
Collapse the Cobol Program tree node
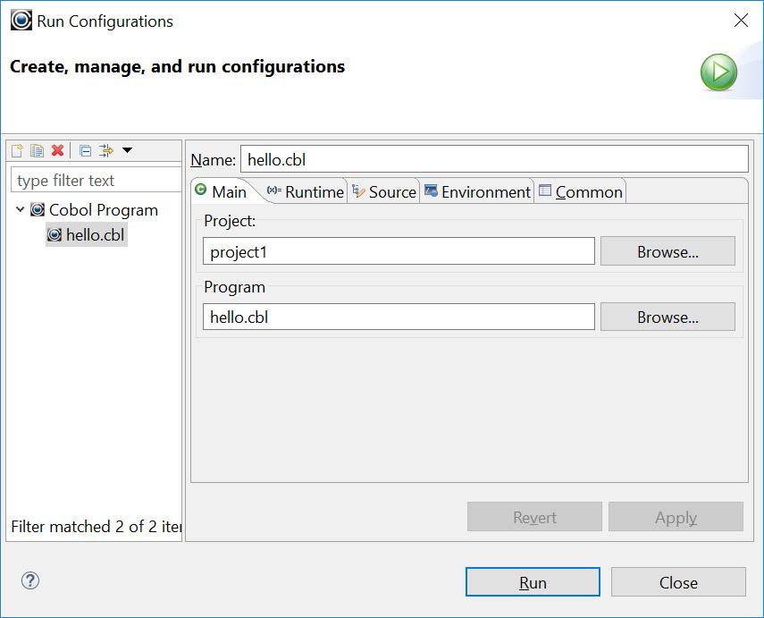click(20, 210)
